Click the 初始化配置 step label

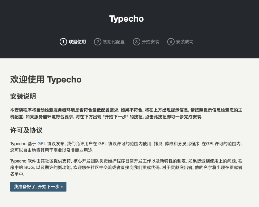(114, 42)
